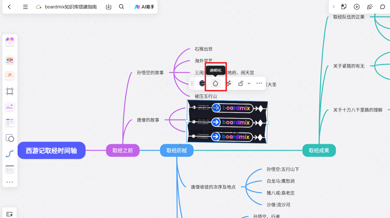Toggle the lock on selected image
The image size is (390, 218).
tap(241, 83)
